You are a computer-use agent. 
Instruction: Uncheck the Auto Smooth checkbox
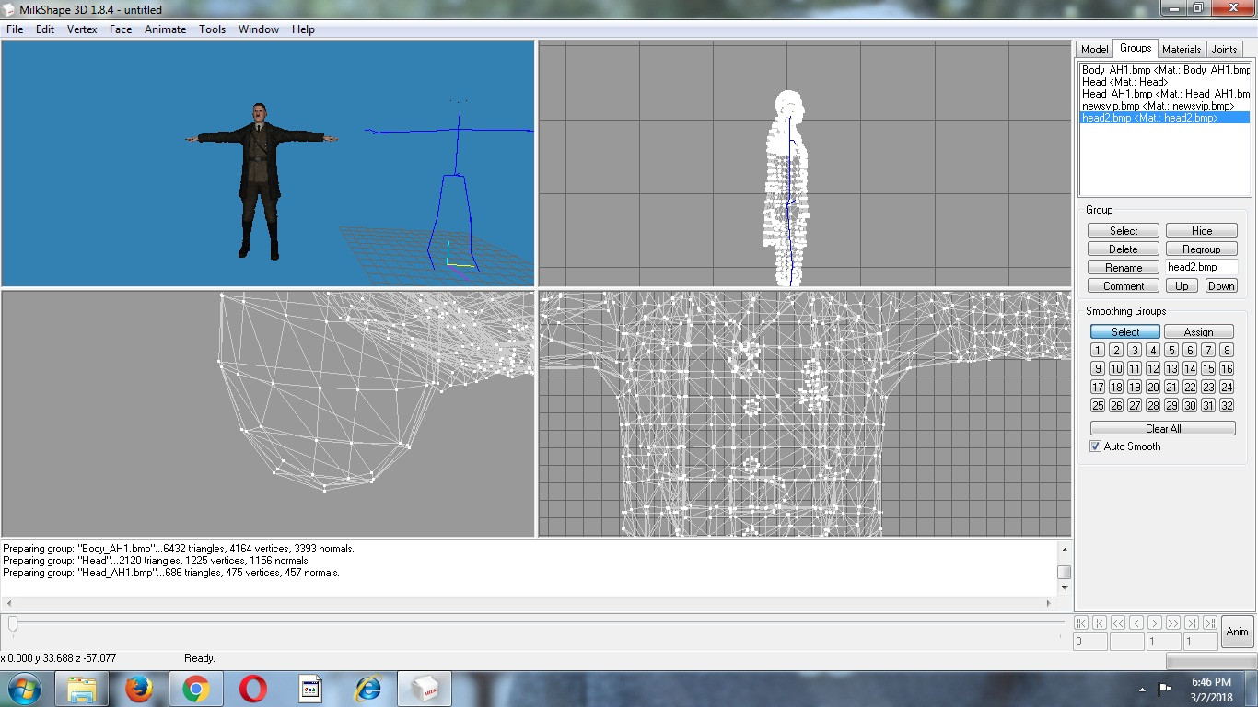1095,446
